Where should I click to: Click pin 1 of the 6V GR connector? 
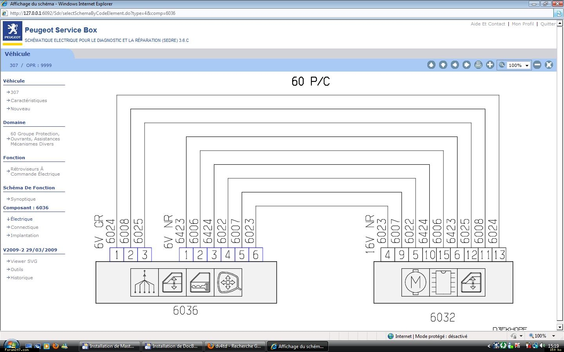tap(117, 255)
